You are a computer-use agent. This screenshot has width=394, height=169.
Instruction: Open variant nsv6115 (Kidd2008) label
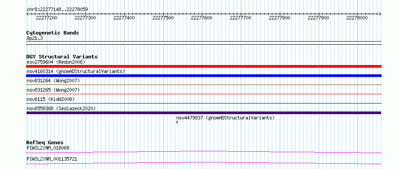click(50, 99)
